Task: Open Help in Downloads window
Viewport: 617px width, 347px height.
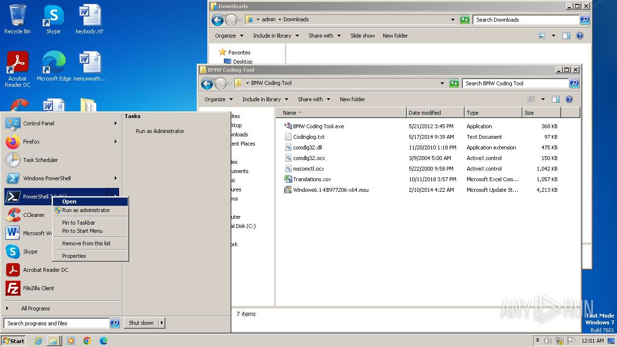Action: [580, 36]
